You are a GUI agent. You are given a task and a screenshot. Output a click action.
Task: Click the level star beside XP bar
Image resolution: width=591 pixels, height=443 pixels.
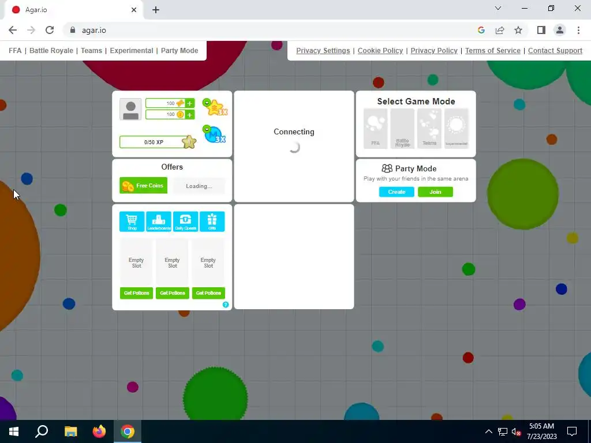(x=189, y=142)
